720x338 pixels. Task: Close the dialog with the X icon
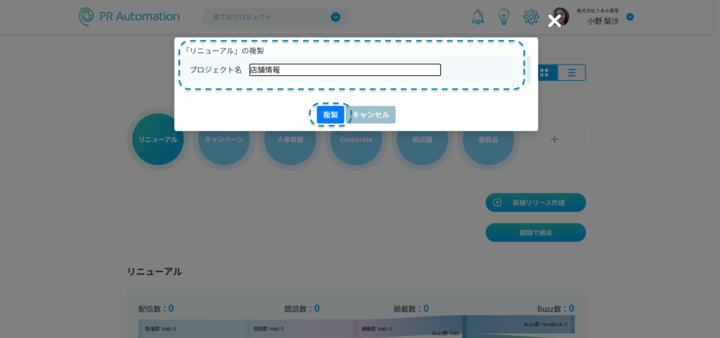555,21
